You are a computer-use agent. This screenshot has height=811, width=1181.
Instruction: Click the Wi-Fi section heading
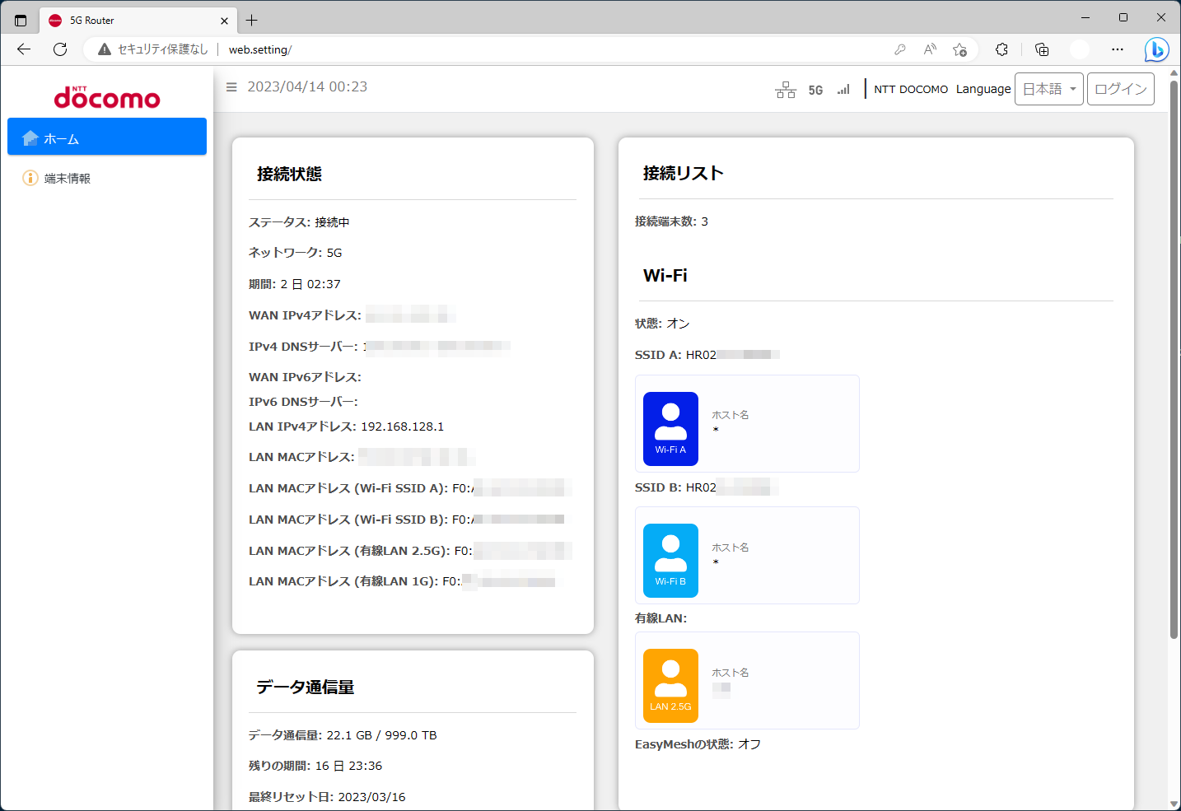click(x=665, y=276)
